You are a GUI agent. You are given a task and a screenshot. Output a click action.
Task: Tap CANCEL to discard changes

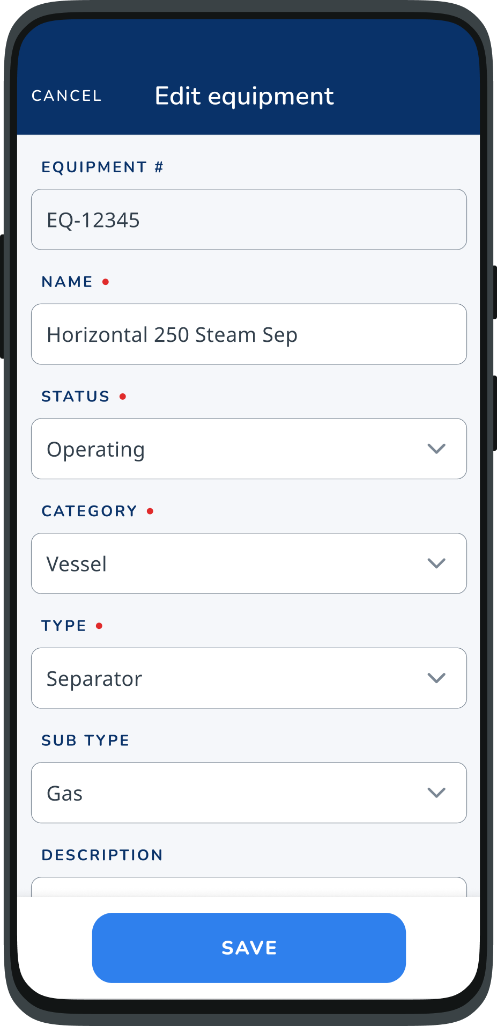pos(66,95)
